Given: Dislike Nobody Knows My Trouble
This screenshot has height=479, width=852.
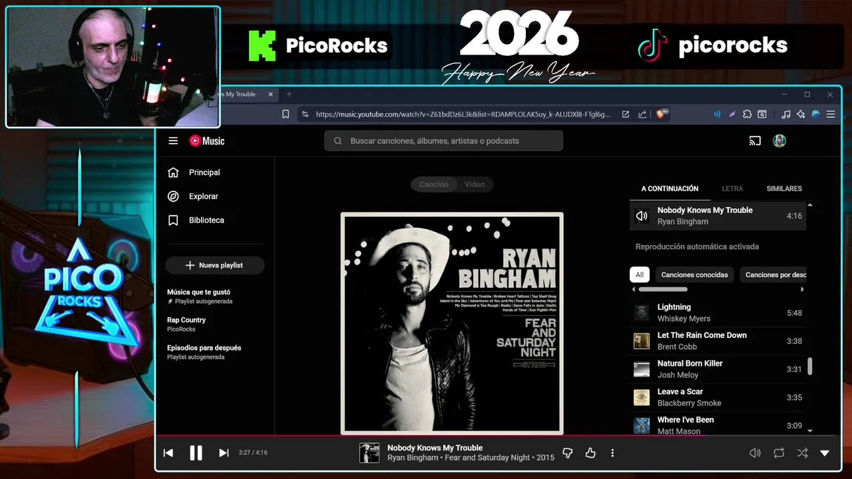Looking at the screenshot, I should pyautogui.click(x=568, y=453).
